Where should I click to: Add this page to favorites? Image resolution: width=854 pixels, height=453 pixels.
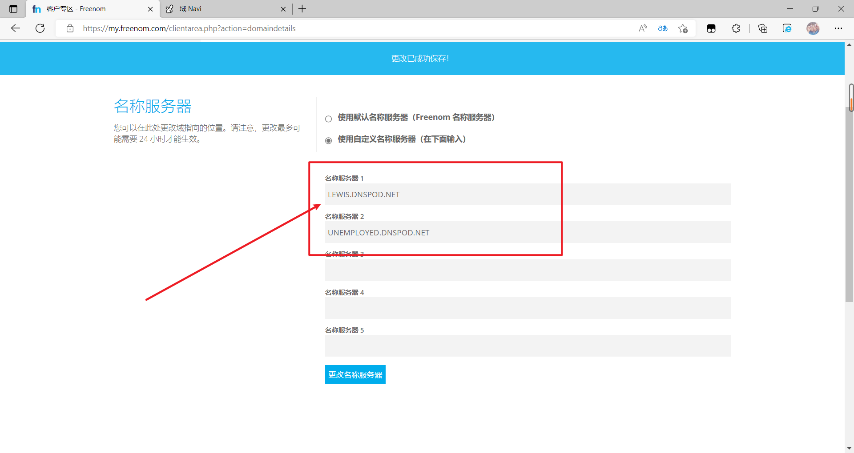tap(683, 28)
